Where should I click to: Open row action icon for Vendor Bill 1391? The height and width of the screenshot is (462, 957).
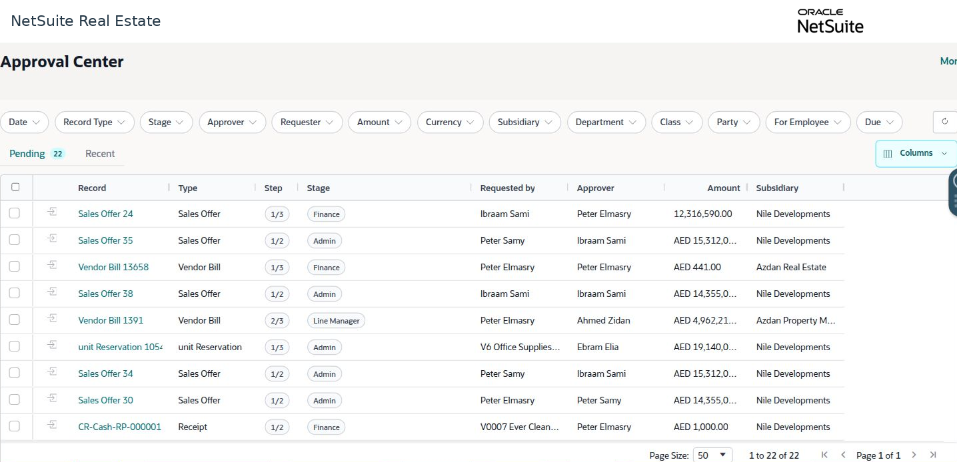[52, 319]
